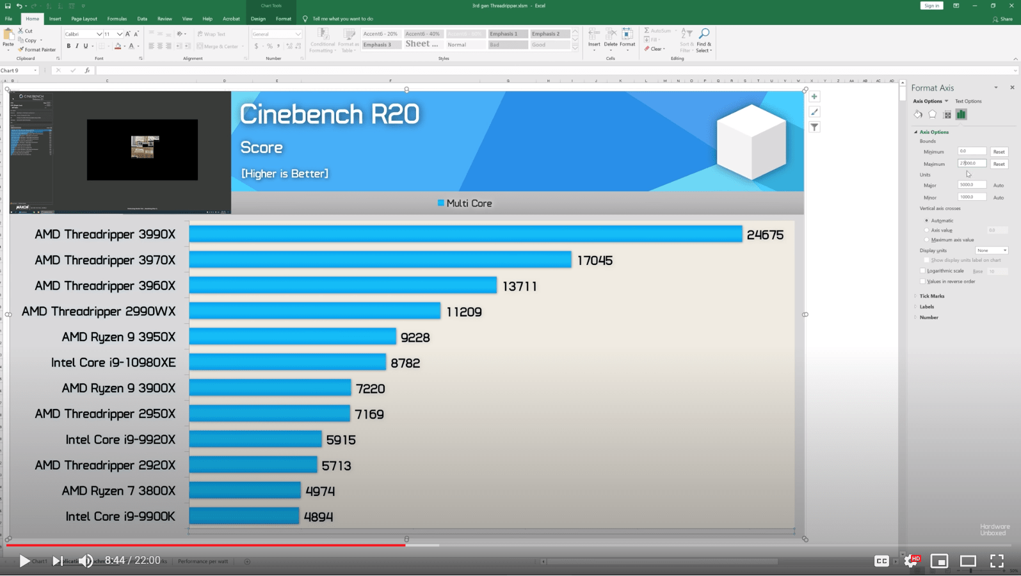The height and width of the screenshot is (576, 1021).
Task: Skip to the next video
Action: pos(57,561)
